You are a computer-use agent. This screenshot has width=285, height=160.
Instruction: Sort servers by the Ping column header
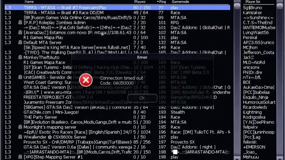161,2
